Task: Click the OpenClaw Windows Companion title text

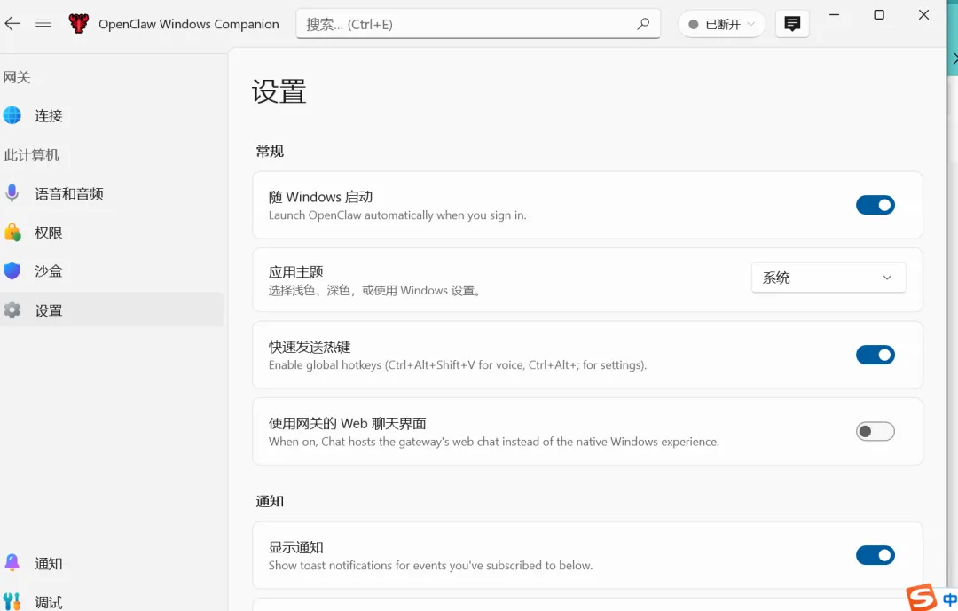Action: 188,24
